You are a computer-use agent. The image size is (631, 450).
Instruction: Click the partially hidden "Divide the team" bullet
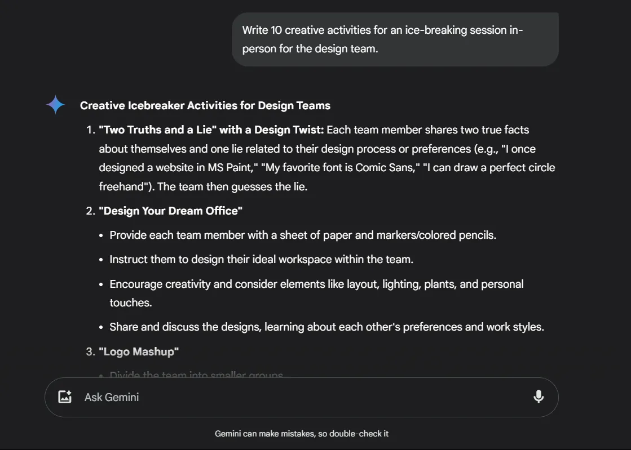tap(196, 375)
